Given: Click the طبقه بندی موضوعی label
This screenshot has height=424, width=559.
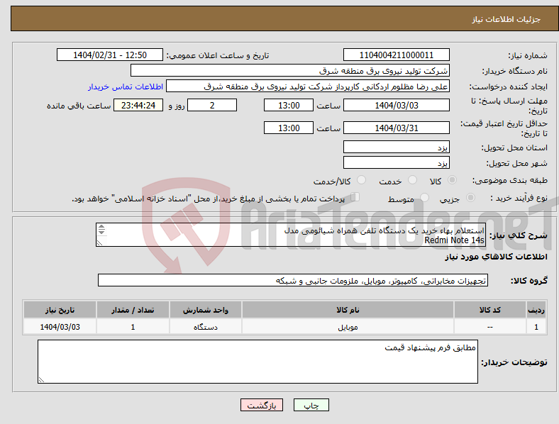Looking at the screenshot, I should click(x=510, y=180).
